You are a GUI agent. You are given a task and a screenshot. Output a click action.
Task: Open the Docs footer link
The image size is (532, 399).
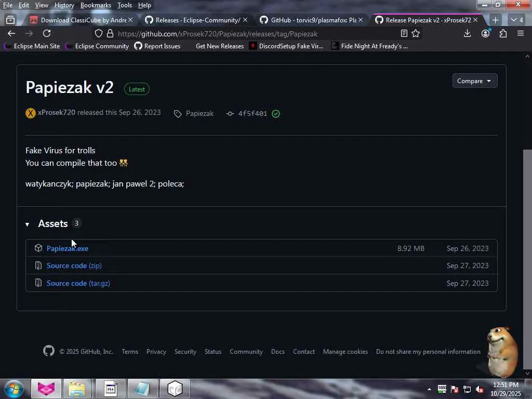pos(278,352)
